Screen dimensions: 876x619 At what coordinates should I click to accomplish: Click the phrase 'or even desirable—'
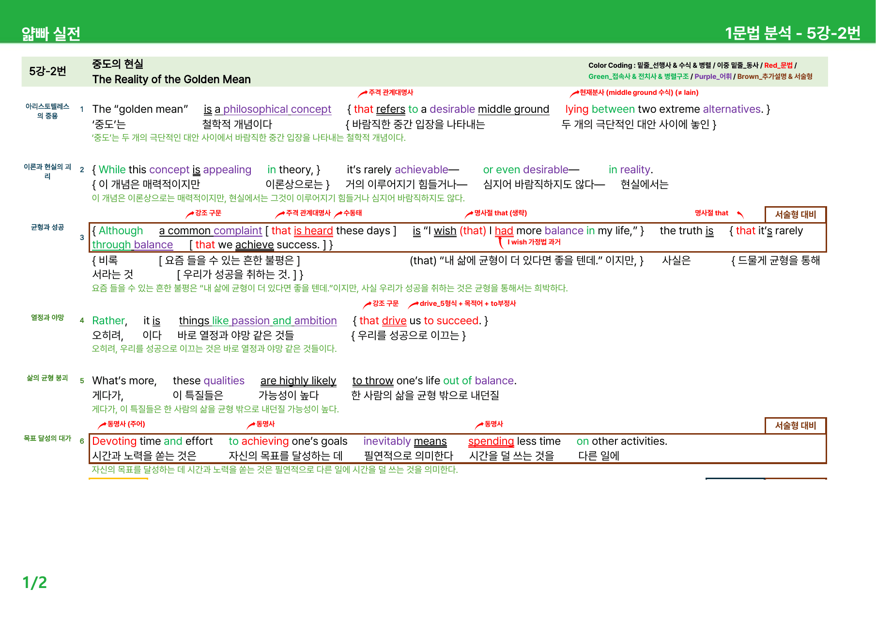click(531, 170)
